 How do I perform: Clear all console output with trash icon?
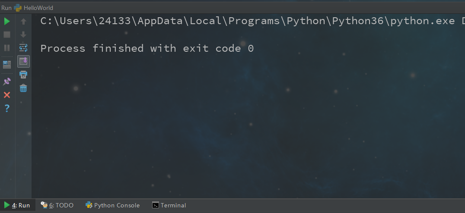click(x=23, y=88)
